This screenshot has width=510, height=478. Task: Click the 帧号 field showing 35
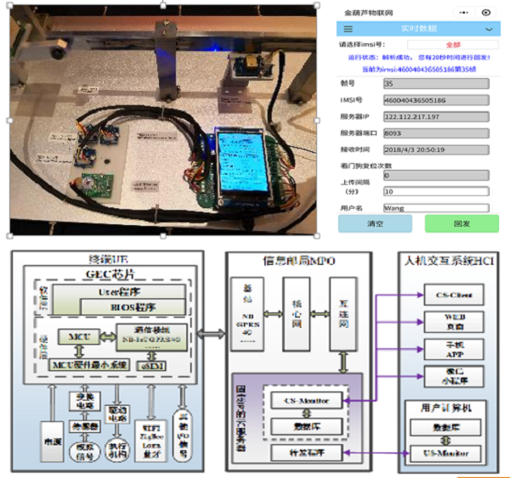pyautogui.click(x=435, y=84)
